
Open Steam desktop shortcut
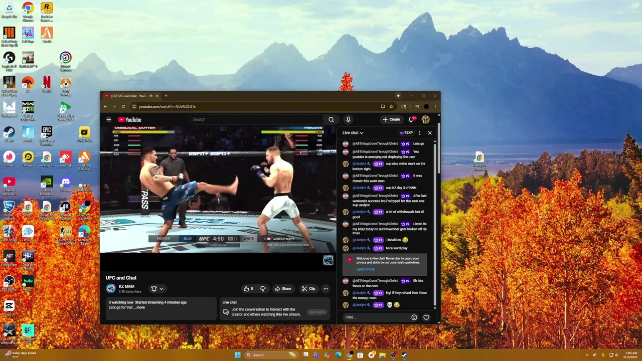point(9,134)
